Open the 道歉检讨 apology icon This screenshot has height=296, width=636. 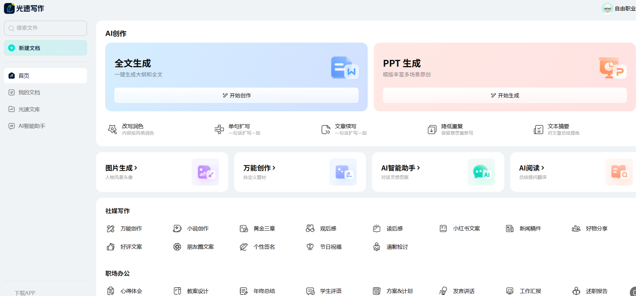tap(377, 247)
